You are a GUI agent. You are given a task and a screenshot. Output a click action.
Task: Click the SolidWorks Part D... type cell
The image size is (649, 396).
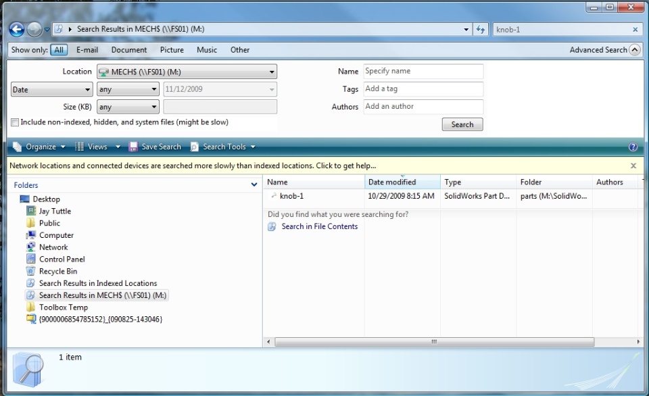(477, 196)
